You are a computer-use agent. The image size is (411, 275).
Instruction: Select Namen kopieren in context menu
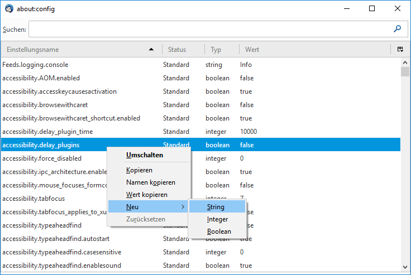pyautogui.click(x=150, y=182)
